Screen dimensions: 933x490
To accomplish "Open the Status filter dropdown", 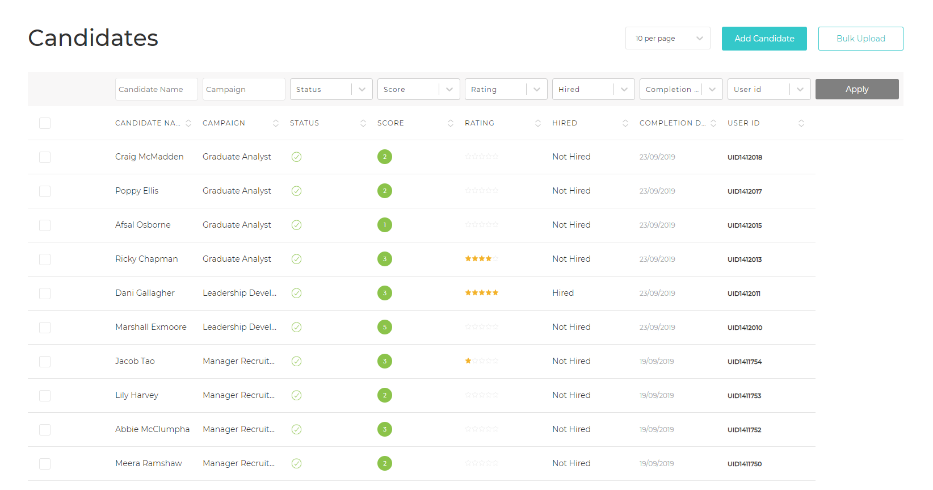I will [331, 89].
